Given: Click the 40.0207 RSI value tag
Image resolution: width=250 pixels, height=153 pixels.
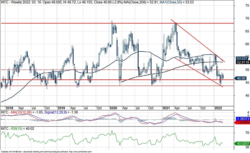Looking at the screenshot, I should 243,144.
